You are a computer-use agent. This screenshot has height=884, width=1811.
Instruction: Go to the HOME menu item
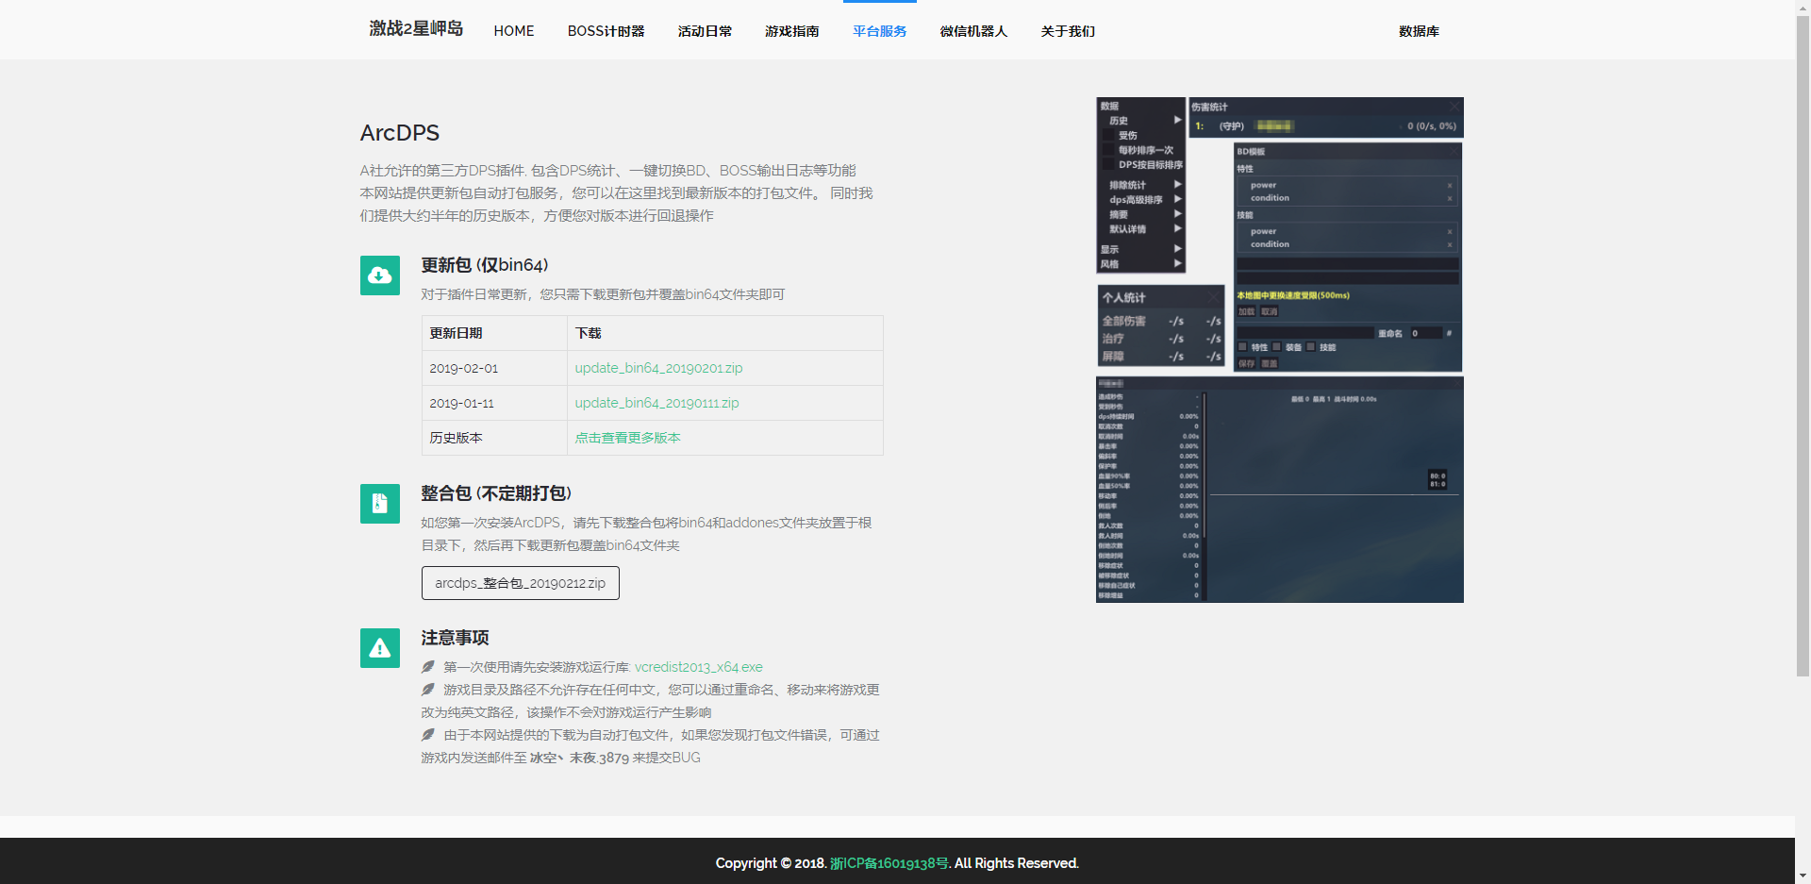point(514,31)
